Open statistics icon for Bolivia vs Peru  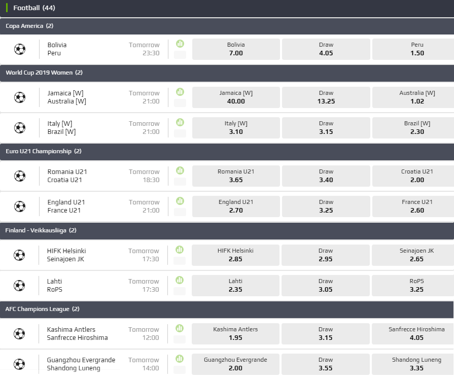pyautogui.click(x=180, y=44)
